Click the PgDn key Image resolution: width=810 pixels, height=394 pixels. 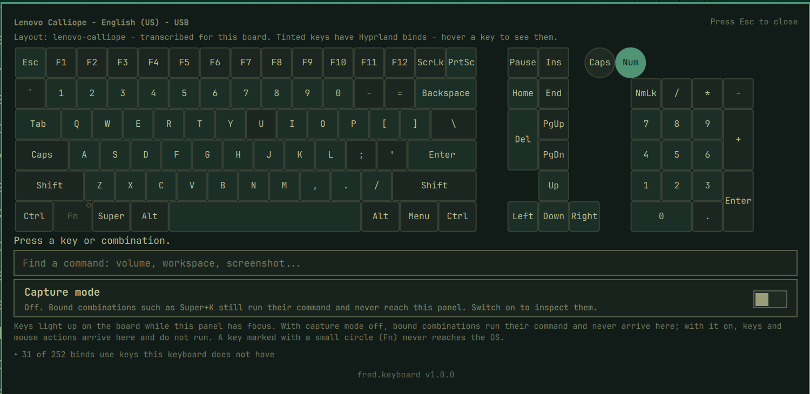(553, 155)
